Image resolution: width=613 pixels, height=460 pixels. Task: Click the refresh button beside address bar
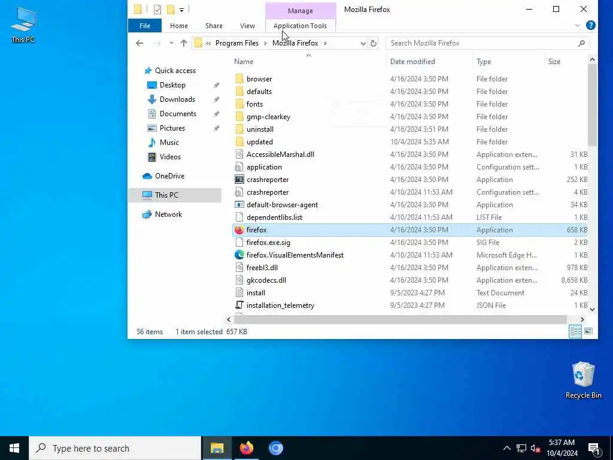pos(374,43)
